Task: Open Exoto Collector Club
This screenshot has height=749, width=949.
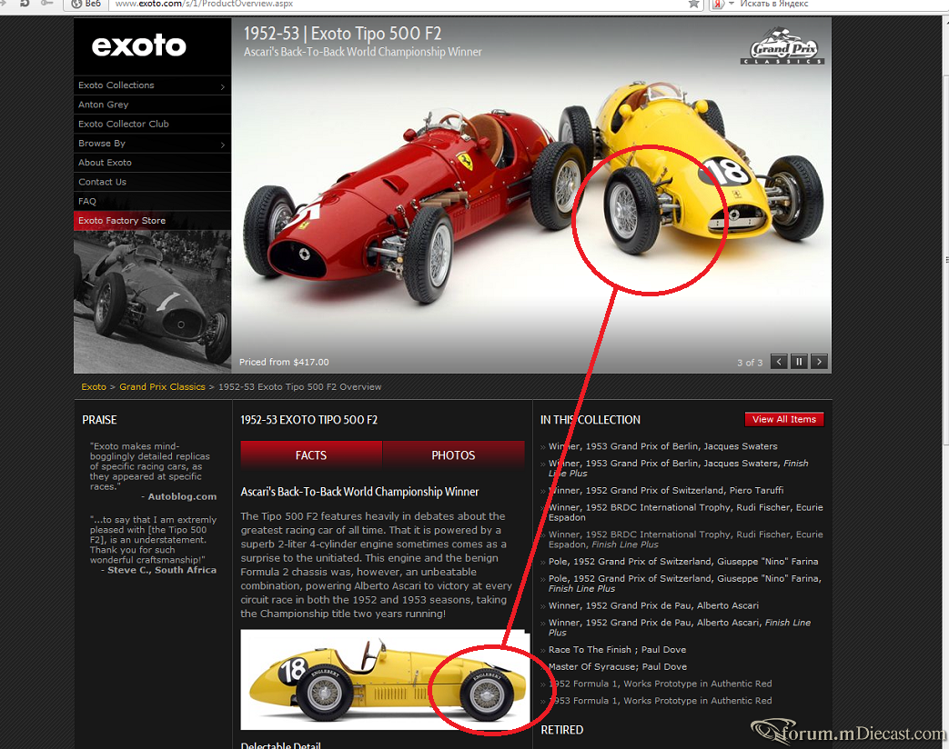Action: 153,124
